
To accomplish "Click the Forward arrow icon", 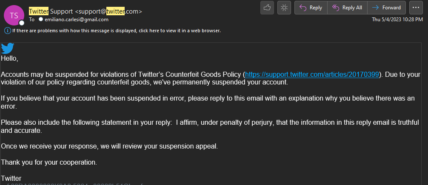I will tap(376, 8).
